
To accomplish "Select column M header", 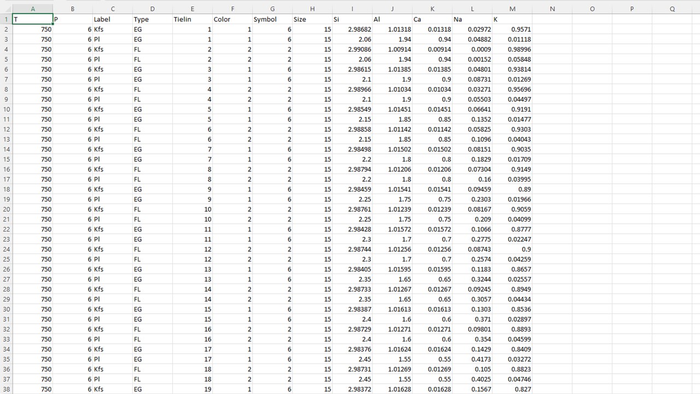I will (512, 9).
